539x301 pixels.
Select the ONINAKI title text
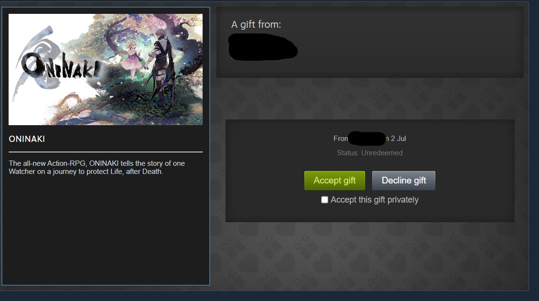coord(27,139)
